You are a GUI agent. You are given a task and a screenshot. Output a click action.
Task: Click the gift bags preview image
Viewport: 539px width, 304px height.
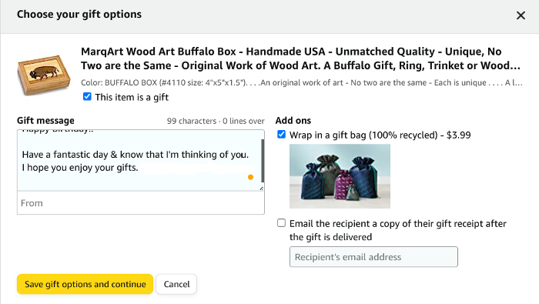(x=340, y=176)
